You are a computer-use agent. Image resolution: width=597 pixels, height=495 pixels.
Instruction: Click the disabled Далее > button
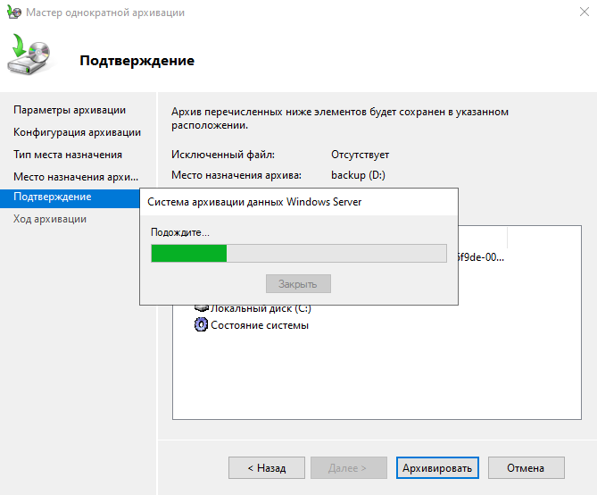pos(348,467)
